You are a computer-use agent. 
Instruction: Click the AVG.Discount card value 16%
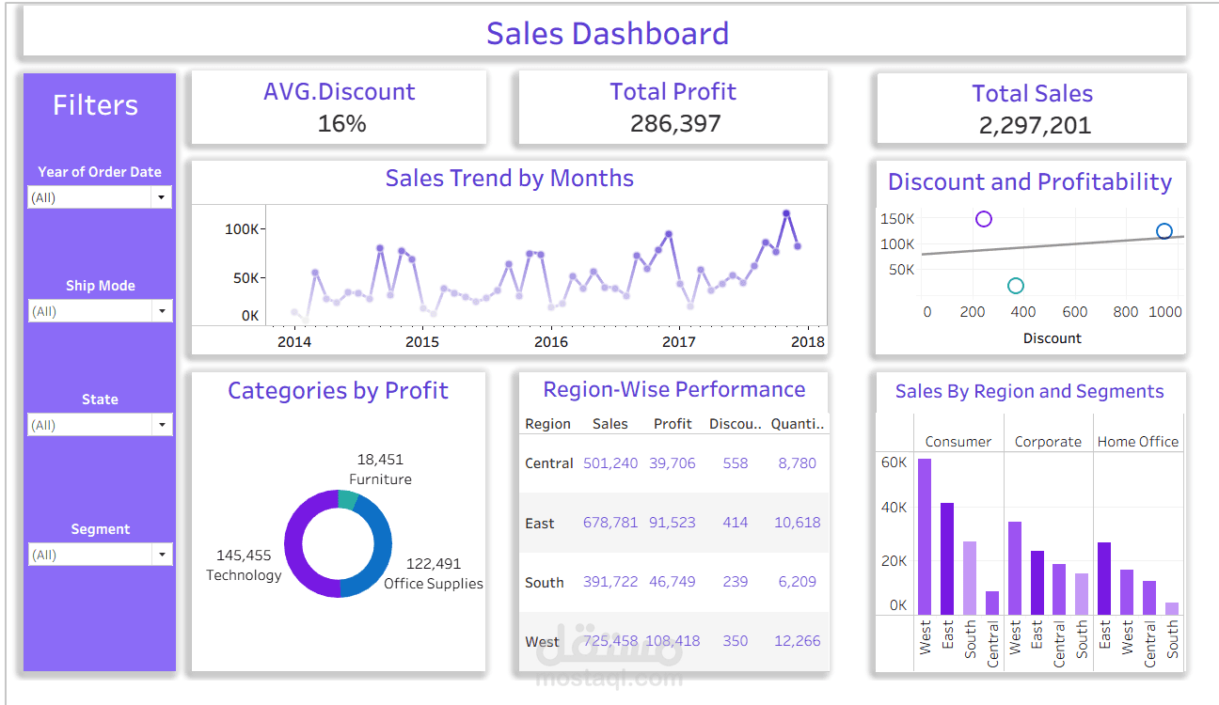[x=342, y=123]
